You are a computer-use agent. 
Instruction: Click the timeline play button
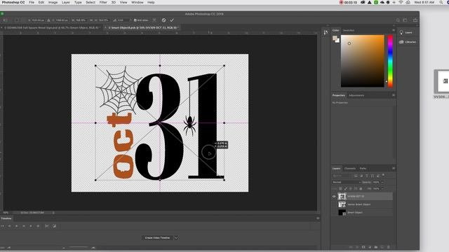coord(17,226)
